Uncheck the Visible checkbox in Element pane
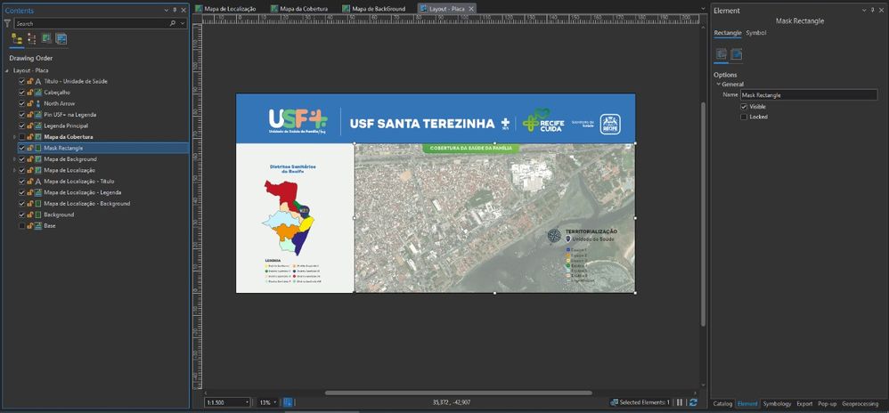The height and width of the screenshot is (413, 889). 744,106
